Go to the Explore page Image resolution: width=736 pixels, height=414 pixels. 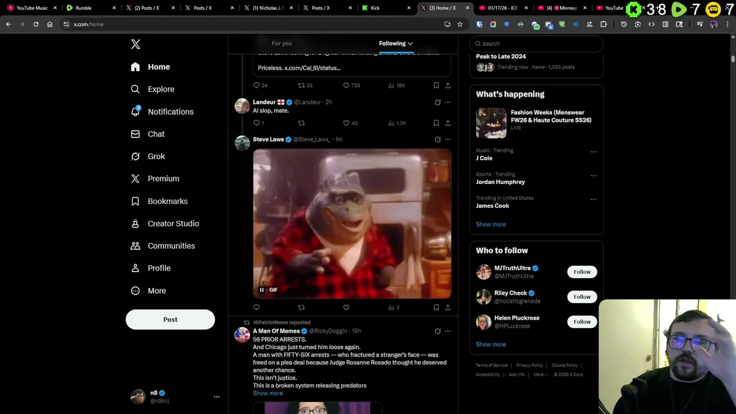click(x=152, y=89)
